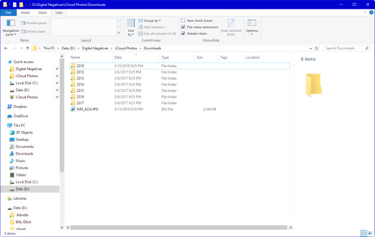This screenshot has width=375, height=237.
Task: Switch to the Home ribbon tab
Action: tap(25, 13)
